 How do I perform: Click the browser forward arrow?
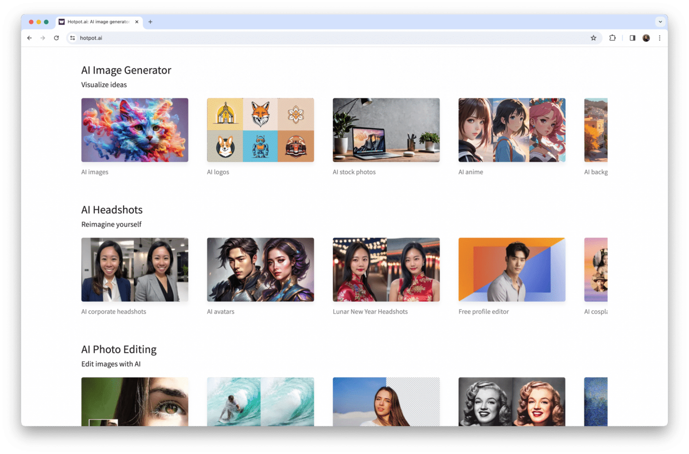43,38
